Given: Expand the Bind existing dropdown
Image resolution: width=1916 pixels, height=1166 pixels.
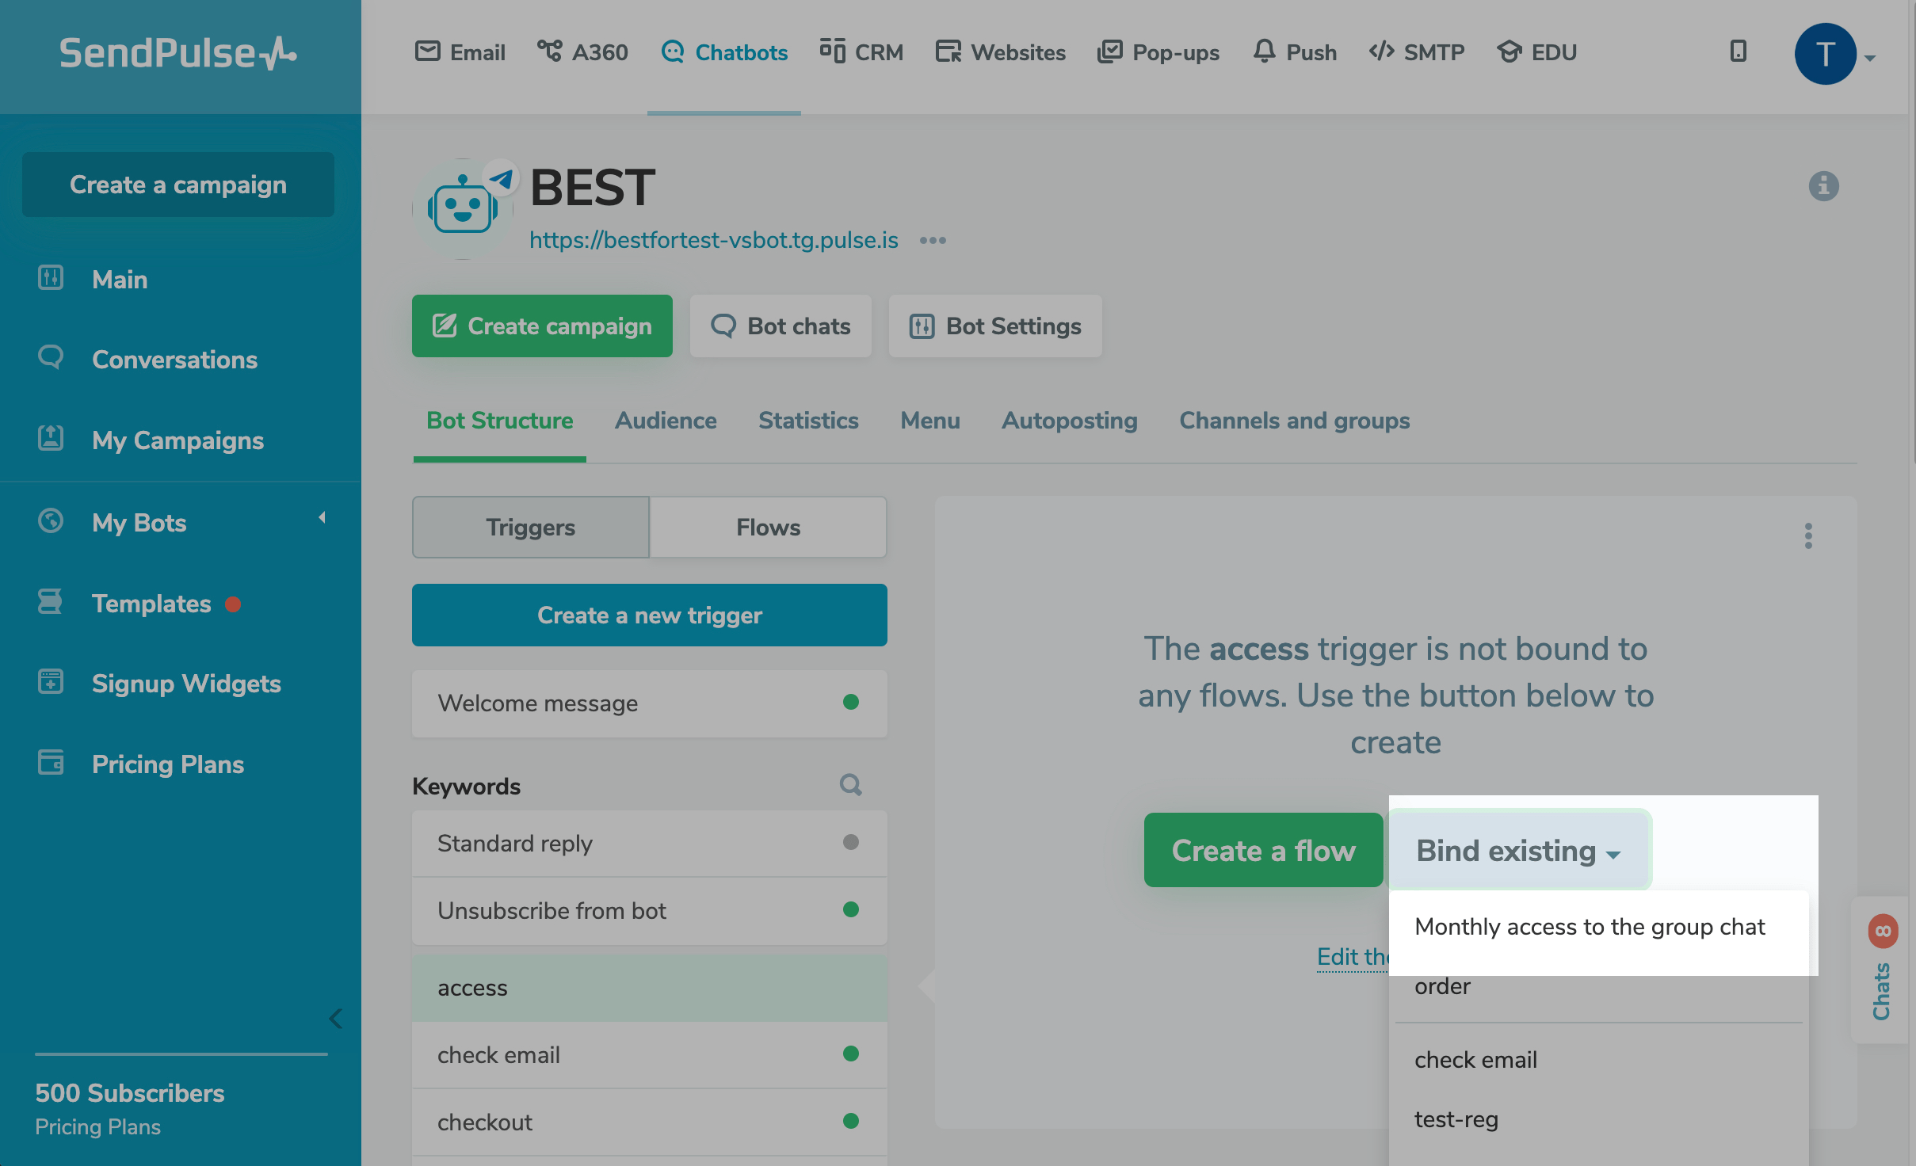Looking at the screenshot, I should point(1517,851).
